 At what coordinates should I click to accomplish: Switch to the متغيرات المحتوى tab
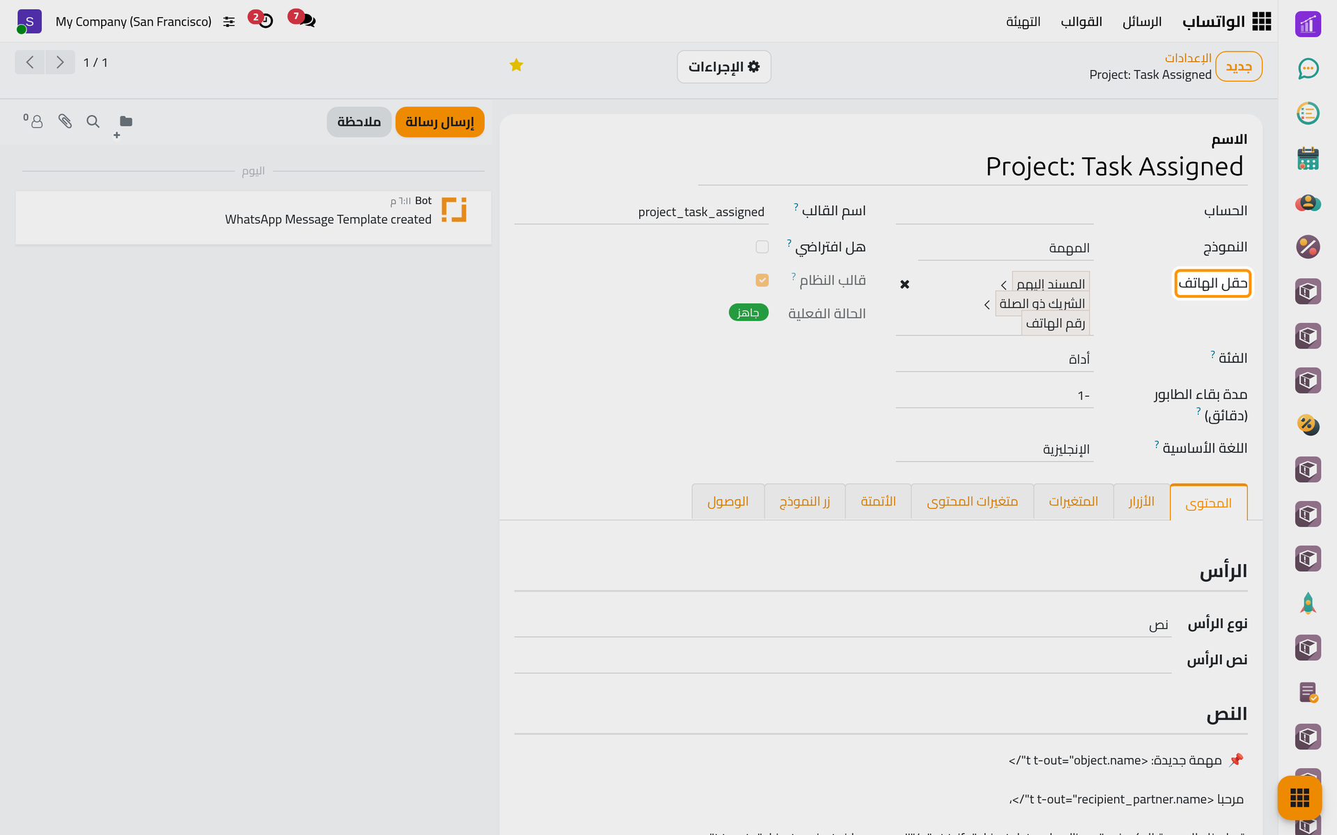pyautogui.click(x=972, y=502)
